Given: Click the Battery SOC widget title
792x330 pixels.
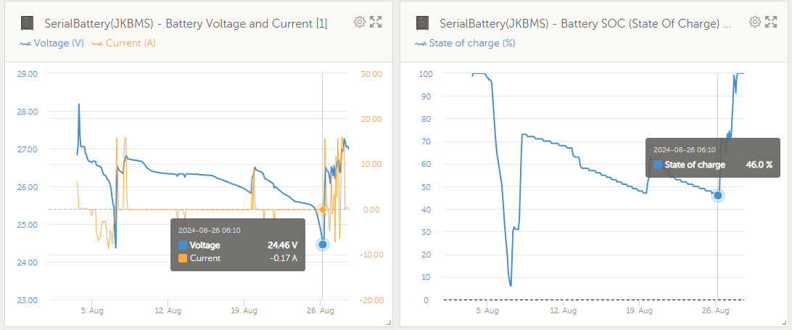Looking at the screenshot, I should tap(585, 23).
